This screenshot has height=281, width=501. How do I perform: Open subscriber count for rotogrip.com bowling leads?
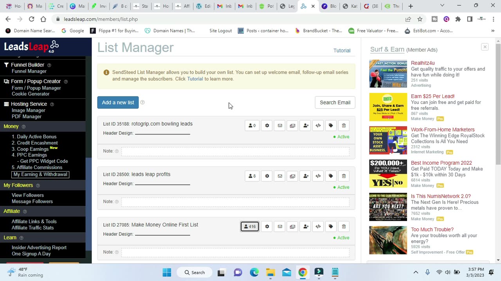click(252, 126)
